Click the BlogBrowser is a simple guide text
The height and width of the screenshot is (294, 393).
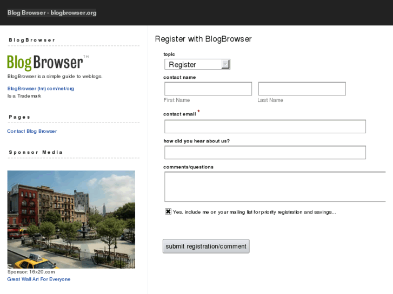(x=55, y=76)
